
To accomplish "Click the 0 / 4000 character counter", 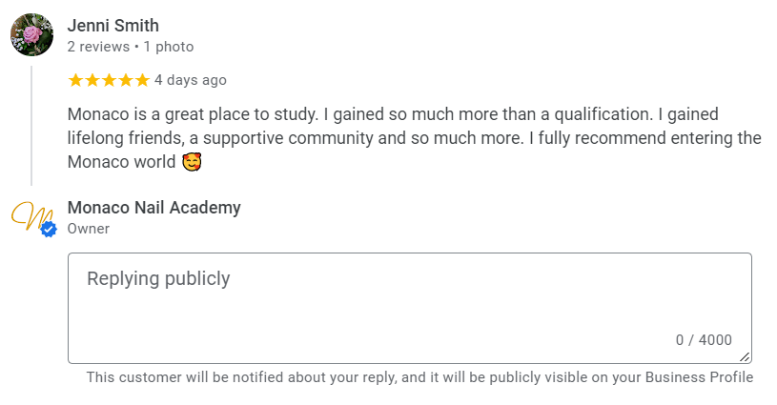I will 704,340.
